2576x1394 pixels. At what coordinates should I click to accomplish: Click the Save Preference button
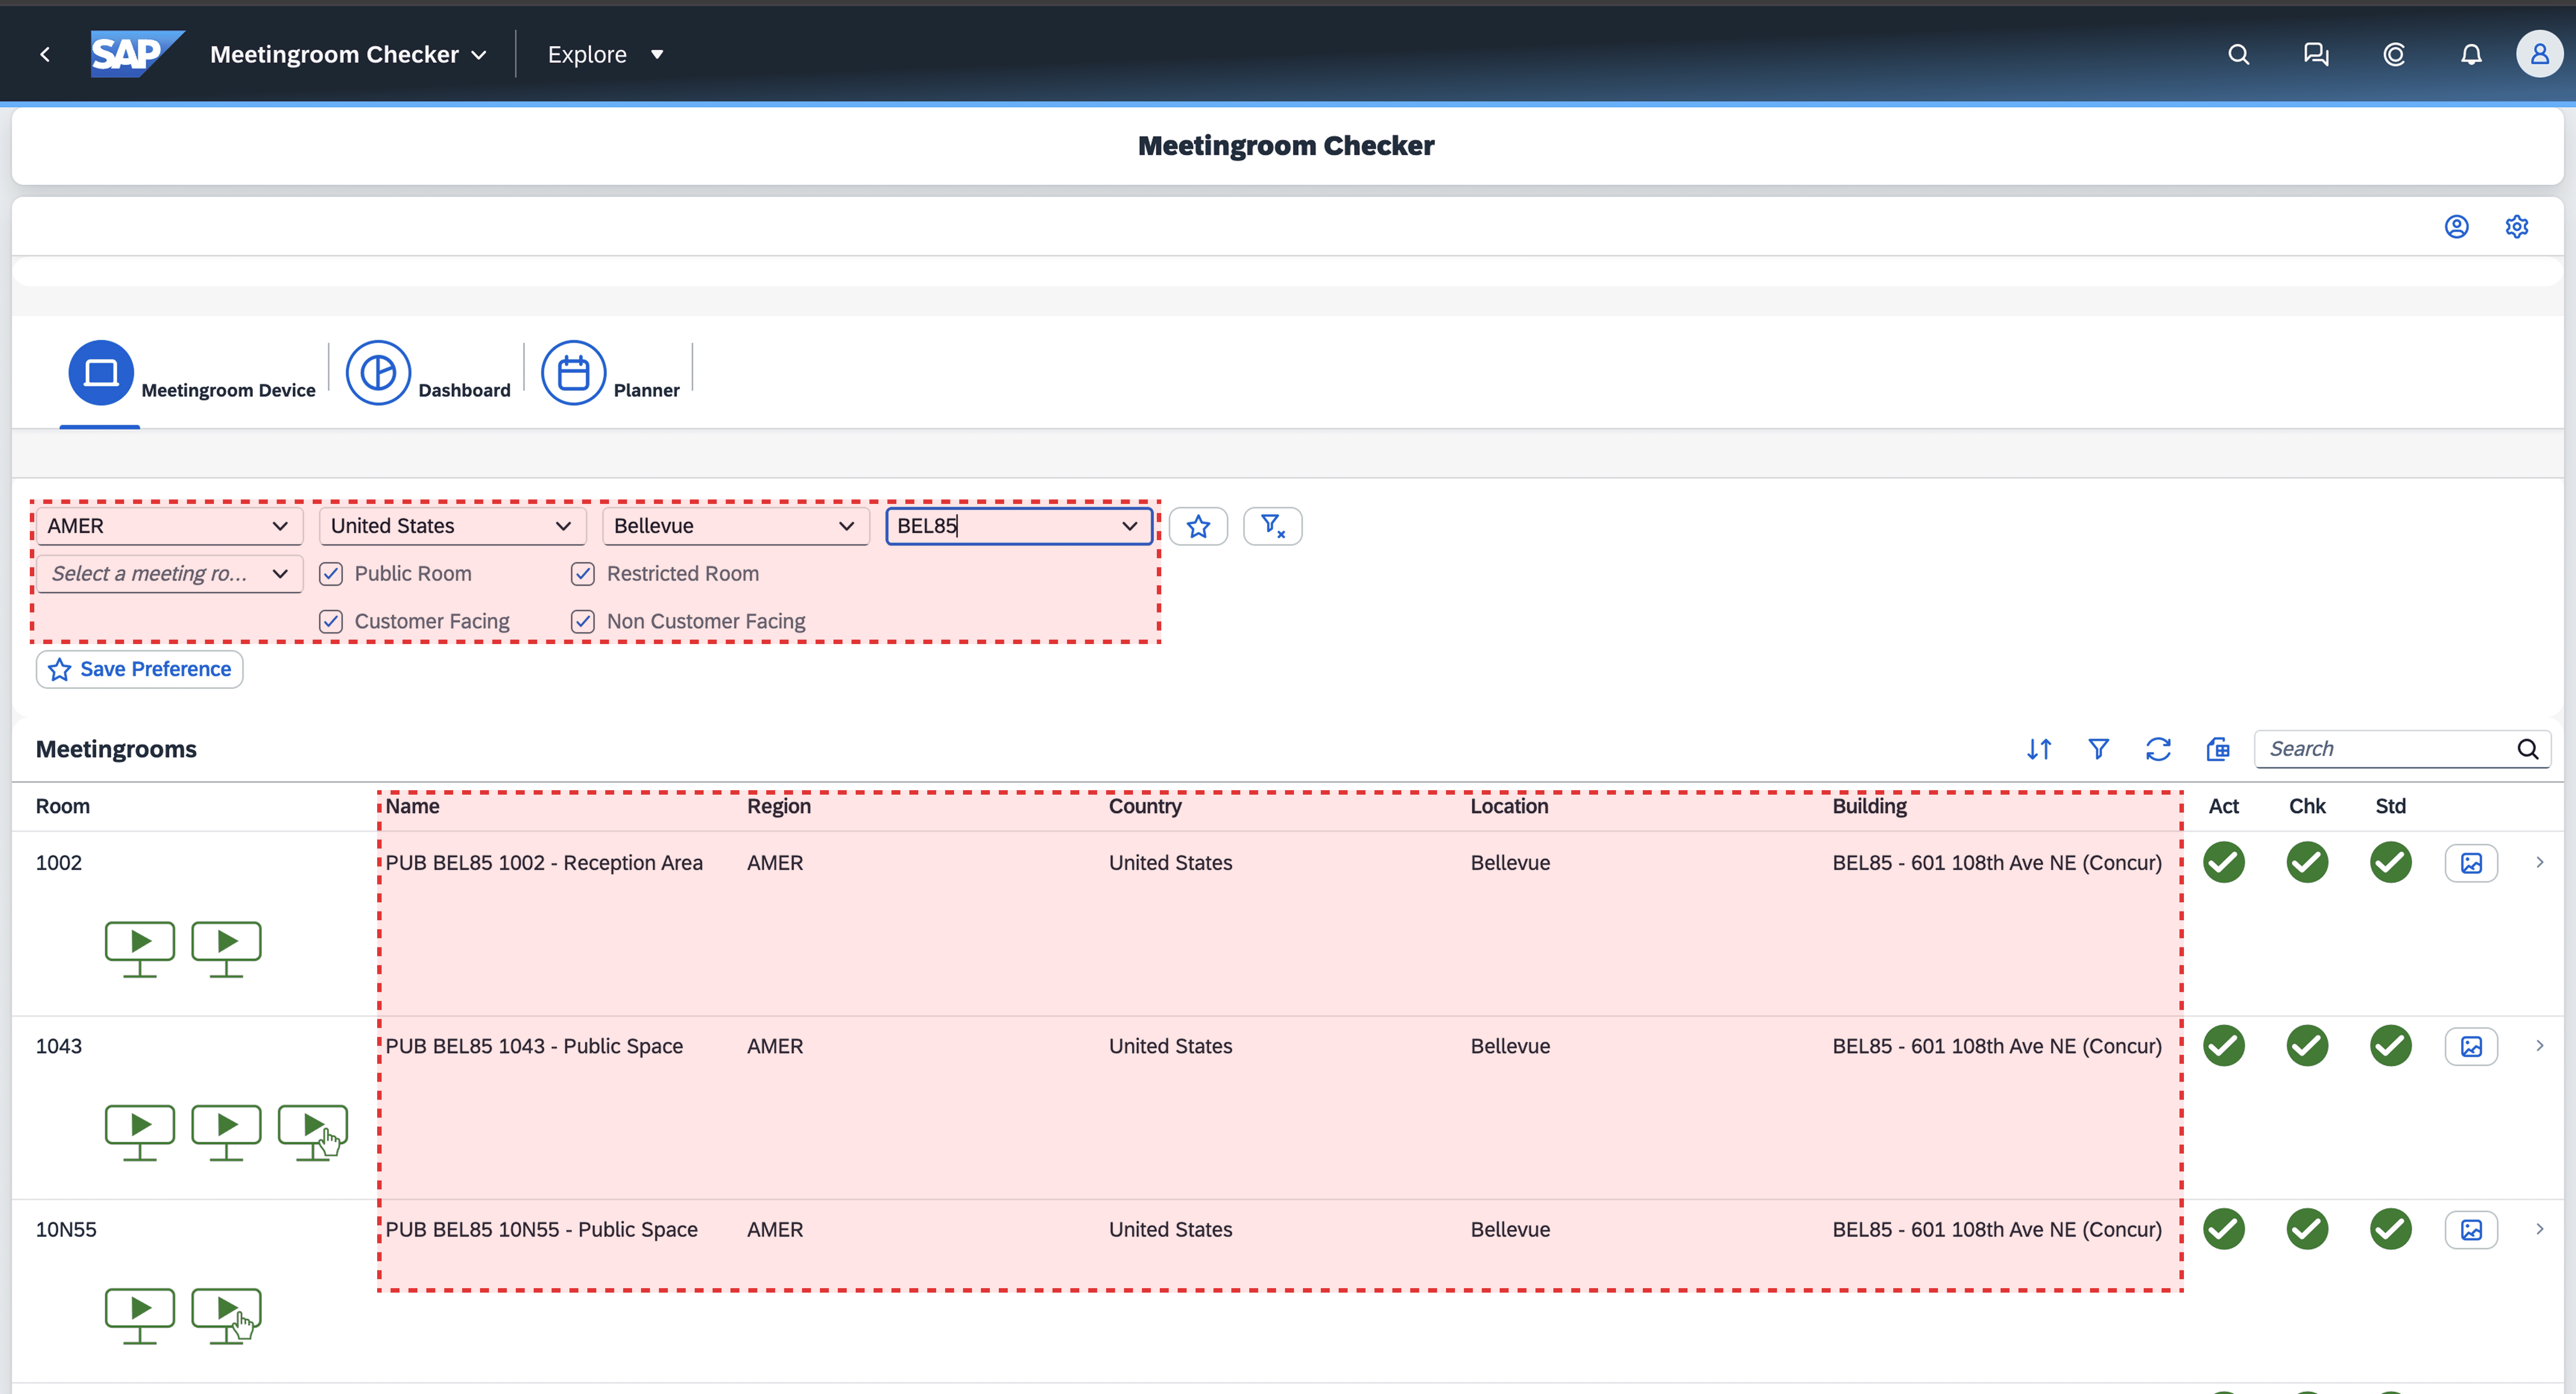[140, 669]
